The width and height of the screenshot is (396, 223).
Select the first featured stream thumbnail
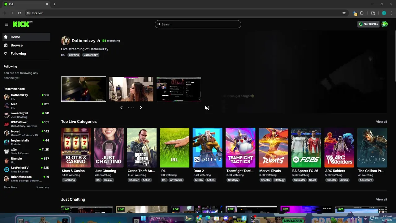(84, 89)
